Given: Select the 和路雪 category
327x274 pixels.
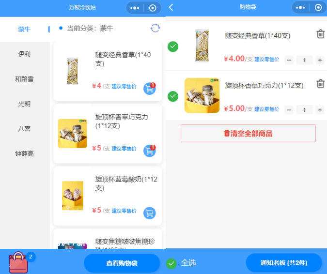Looking at the screenshot, I should click(24, 79).
